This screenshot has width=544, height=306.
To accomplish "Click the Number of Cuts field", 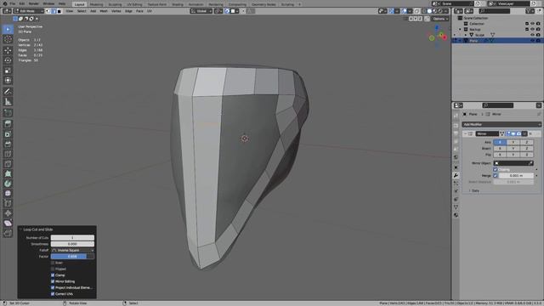I will 72,238.
